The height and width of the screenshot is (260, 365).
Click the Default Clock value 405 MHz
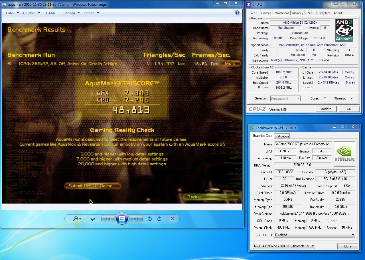pyautogui.click(x=283, y=227)
